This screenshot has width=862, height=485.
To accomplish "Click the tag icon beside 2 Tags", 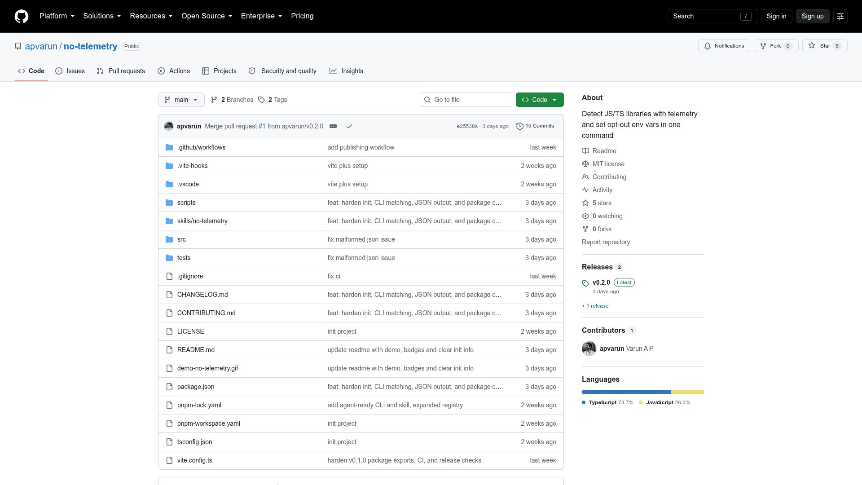I will click(x=261, y=100).
